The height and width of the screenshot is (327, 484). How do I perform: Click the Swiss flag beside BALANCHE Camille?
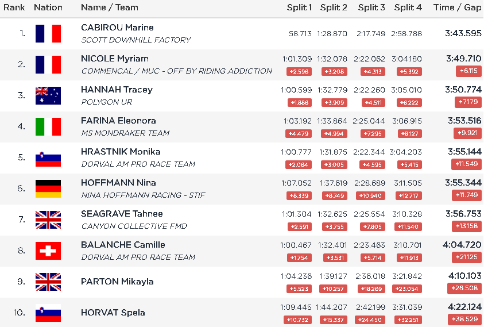[48, 251]
